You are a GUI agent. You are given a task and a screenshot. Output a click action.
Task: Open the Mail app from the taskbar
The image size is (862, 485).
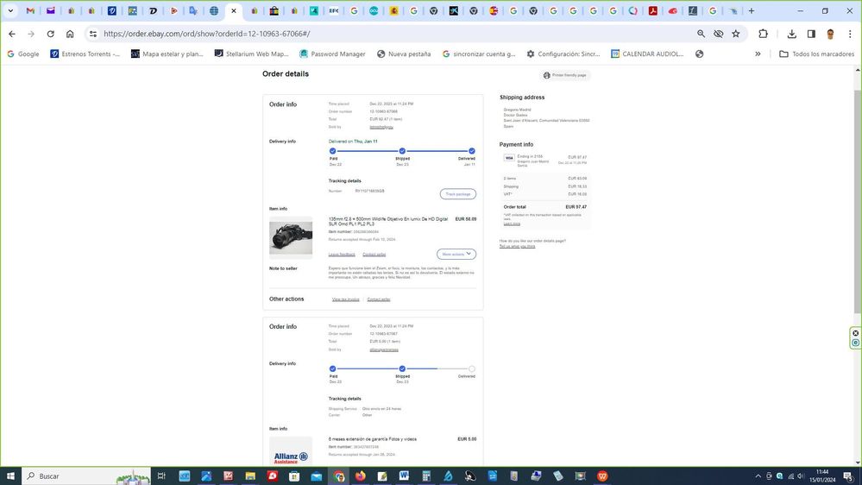[x=316, y=476]
